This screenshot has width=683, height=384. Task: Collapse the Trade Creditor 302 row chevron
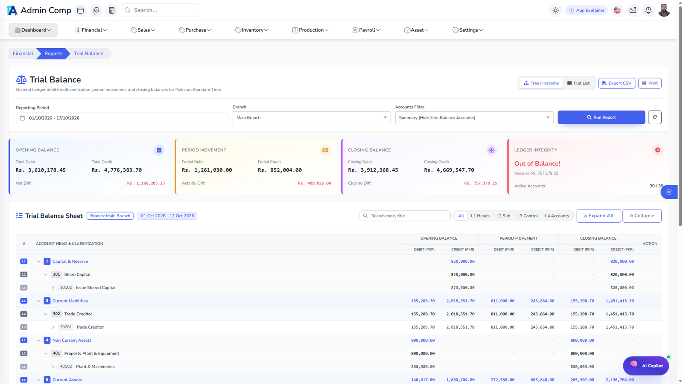(46, 314)
